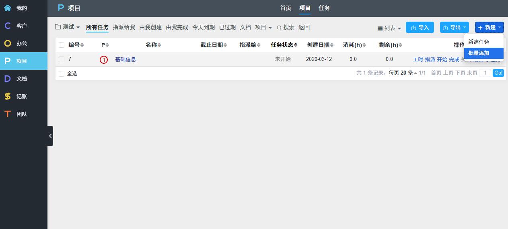Filter tasks by 已过期

pyautogui.click(x=227, y=27)
